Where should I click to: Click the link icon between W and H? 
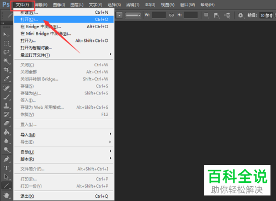pos(171,15)
